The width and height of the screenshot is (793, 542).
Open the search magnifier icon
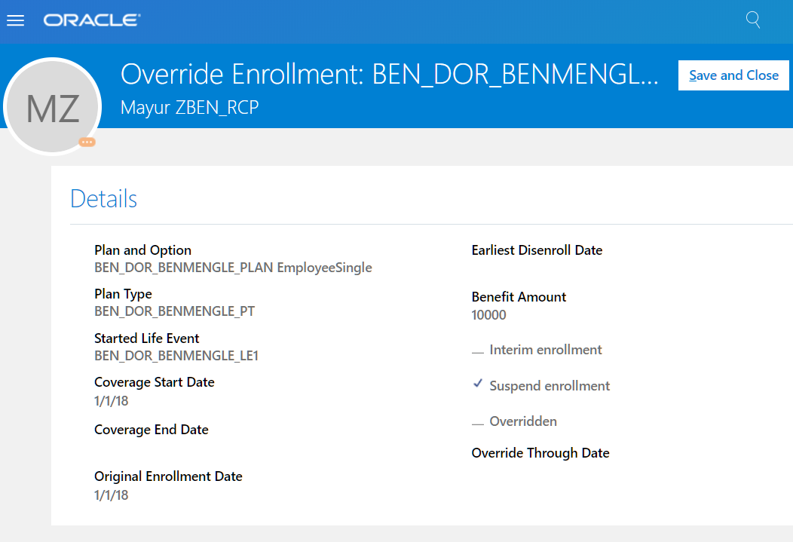[x=752, y=20]
